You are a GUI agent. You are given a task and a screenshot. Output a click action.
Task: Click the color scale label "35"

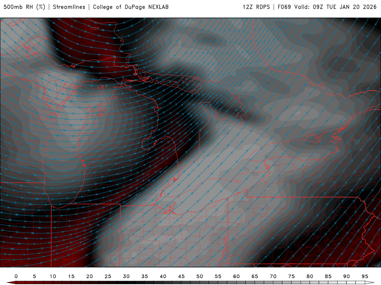(145, 276)
